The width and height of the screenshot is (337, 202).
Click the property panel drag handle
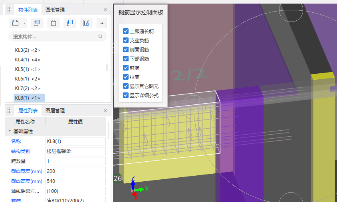(x=9, y=110)
